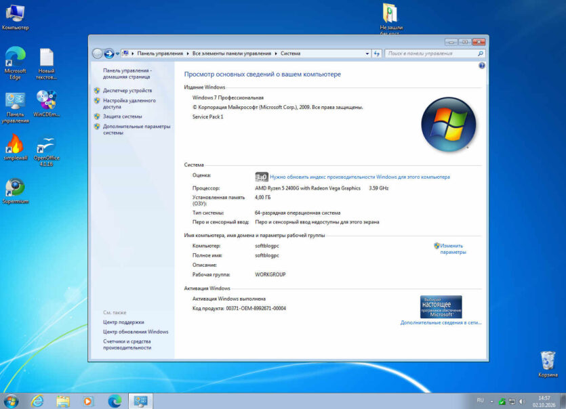Open Настройка удаленного доступа

[x=129, y=104]
